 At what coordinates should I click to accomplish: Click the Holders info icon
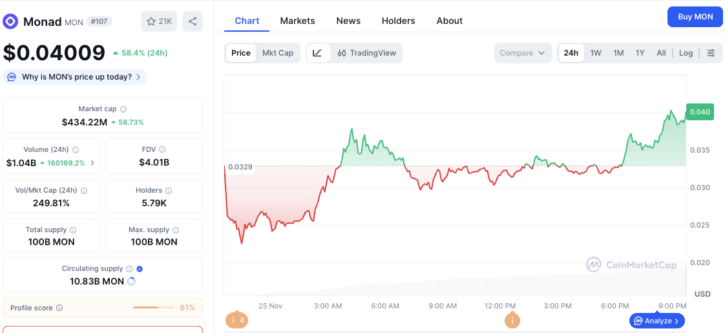point(169,191)
